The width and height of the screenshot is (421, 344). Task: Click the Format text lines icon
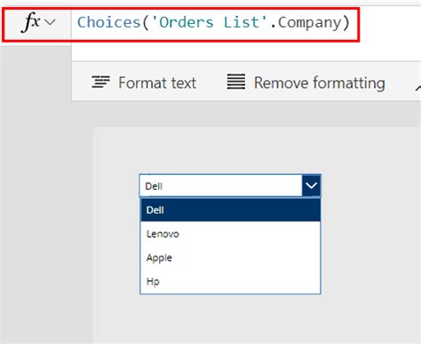pyautogui.click(x=100, y=82)
